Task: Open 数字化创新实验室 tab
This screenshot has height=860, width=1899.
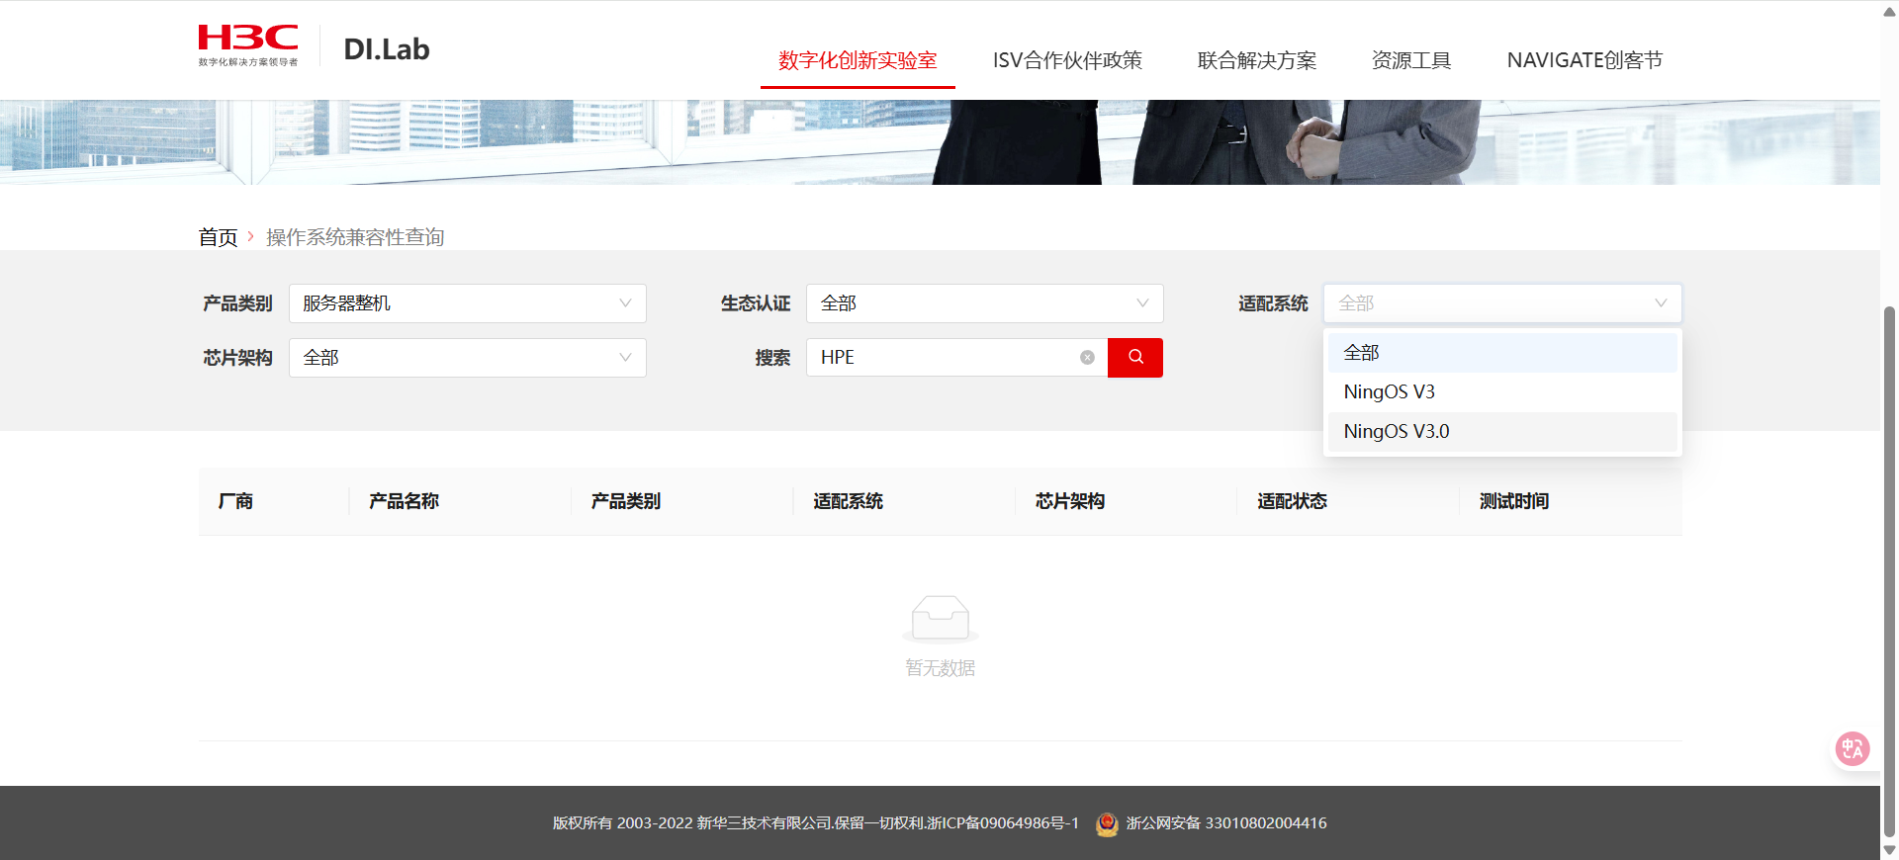Action: click(x=858, y=60)
